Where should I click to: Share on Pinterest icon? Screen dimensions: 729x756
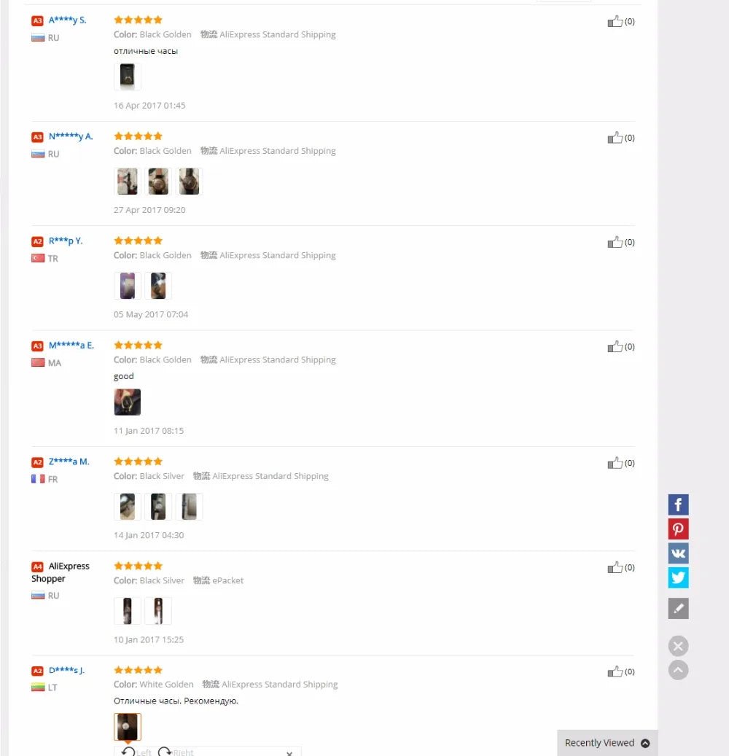tap(678, 529)
